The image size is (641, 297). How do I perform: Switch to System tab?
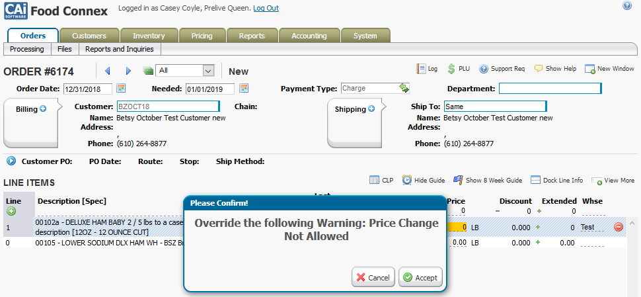coord(365,36)
